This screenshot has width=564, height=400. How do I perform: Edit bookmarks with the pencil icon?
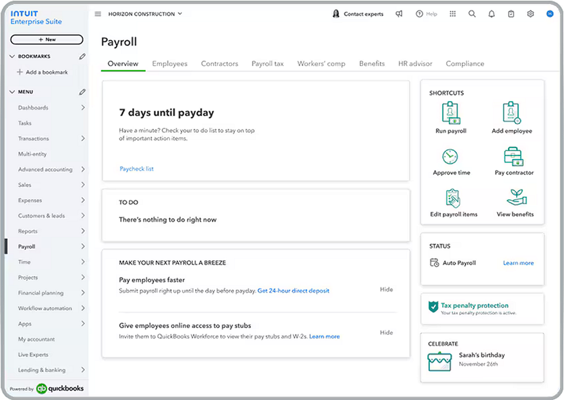pyautogui.click(x=82, y=56)
